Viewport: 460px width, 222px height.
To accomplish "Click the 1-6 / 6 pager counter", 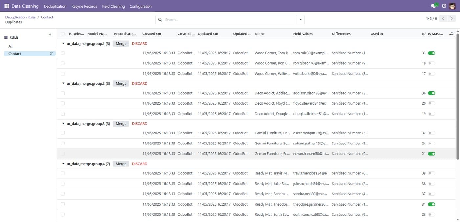I will click(x=431, y=19).
